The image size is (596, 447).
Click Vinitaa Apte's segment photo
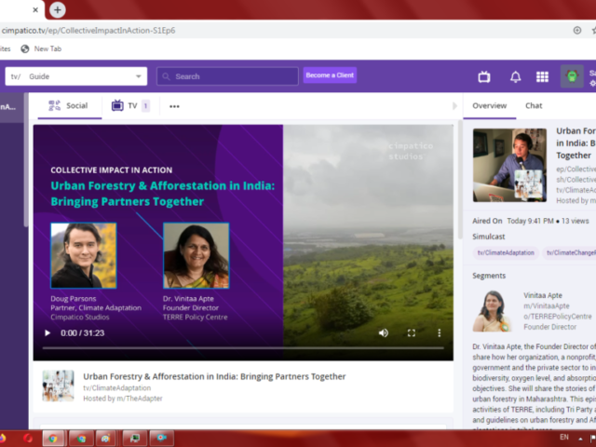pos(493,311)
